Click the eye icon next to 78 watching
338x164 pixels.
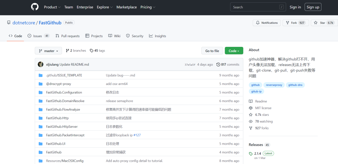(250, 122)
